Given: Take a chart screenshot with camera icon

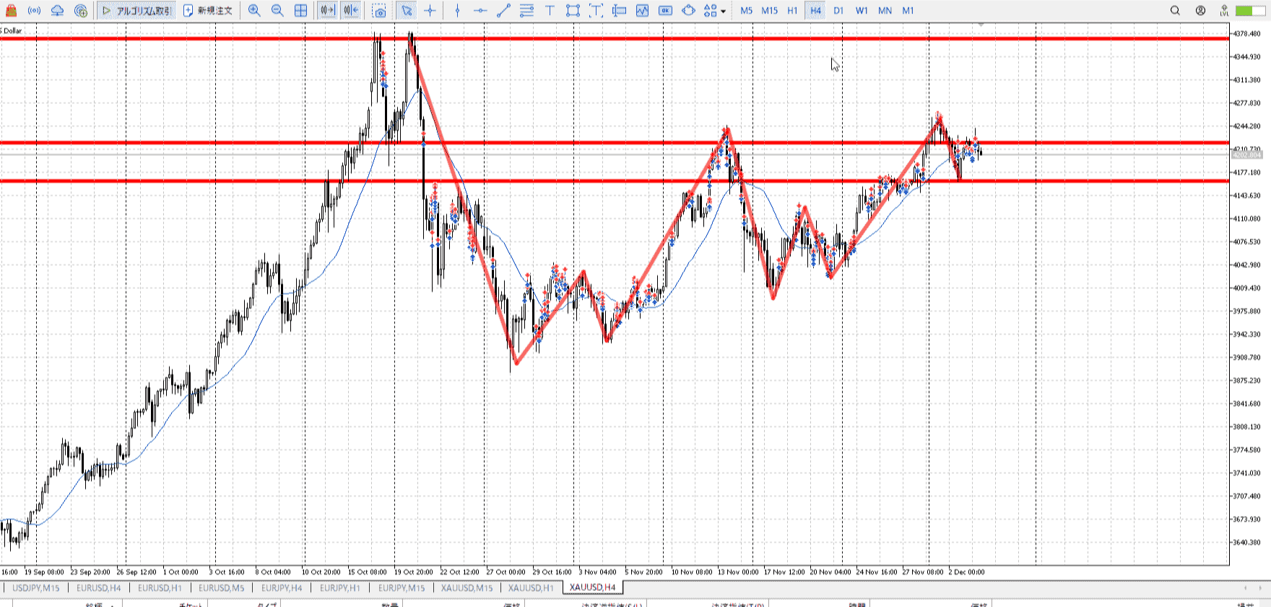Looking at the screenshot, I should pyautogui.click(x=379, y=11).
